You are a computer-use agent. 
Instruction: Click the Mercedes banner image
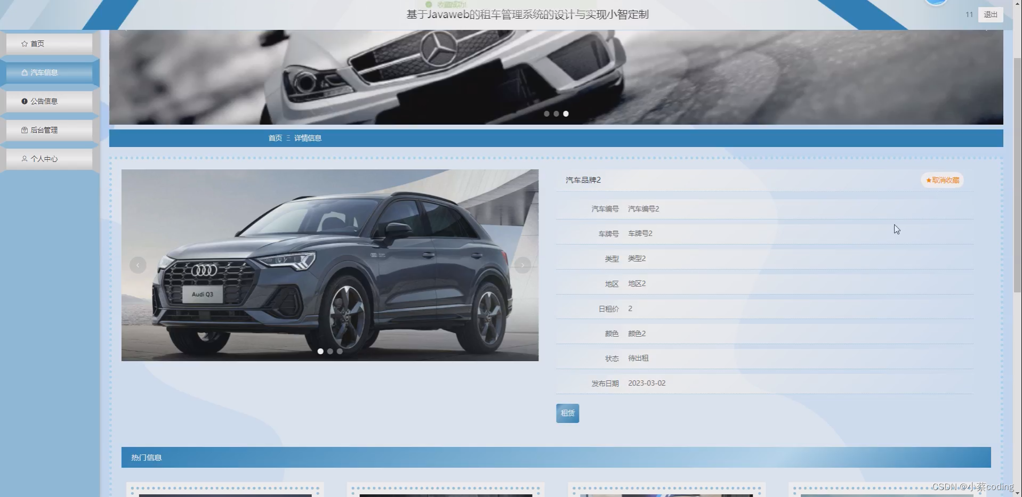coord(556,77)
